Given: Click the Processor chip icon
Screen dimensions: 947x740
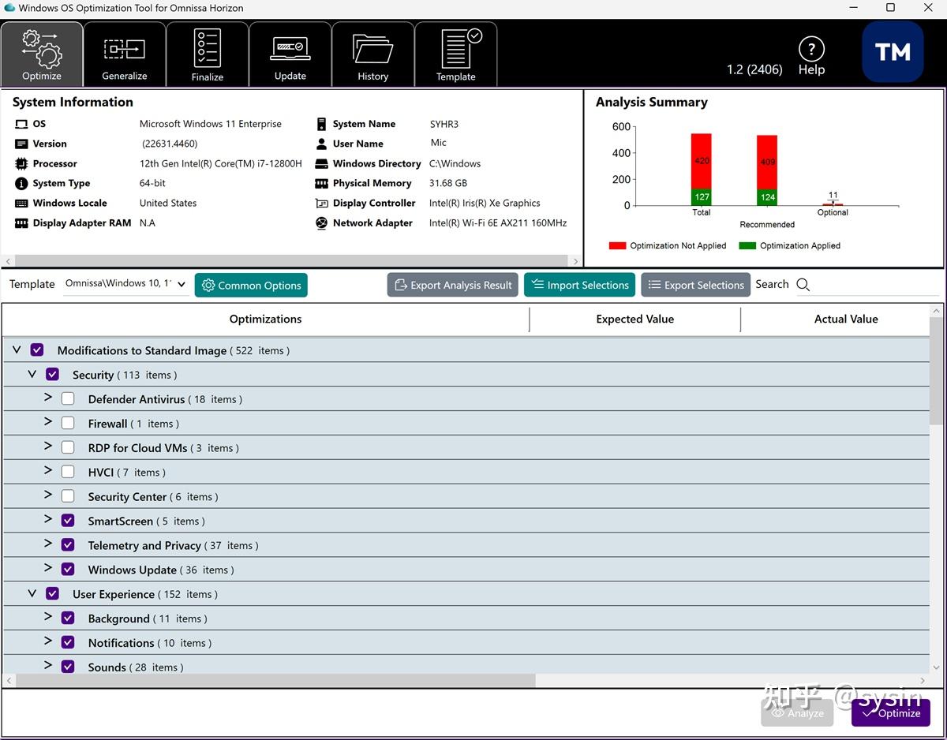Looking at the screenshot, I should click(x=21, y=163).
